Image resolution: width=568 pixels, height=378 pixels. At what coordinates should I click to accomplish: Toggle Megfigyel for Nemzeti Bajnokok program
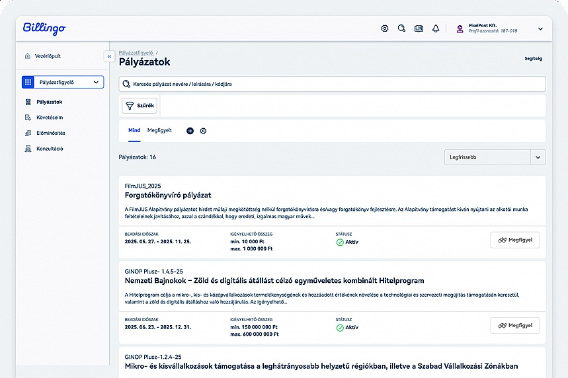coord(514,325)
